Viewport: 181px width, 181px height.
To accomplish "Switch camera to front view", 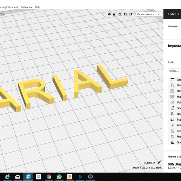I will pos(115,14).
